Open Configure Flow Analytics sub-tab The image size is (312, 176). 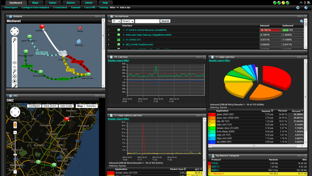tap(35, 7)
